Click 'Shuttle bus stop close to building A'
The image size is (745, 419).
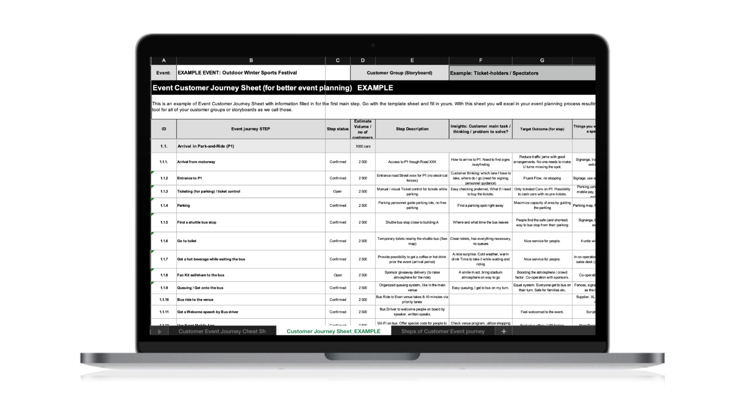point(412,222)
